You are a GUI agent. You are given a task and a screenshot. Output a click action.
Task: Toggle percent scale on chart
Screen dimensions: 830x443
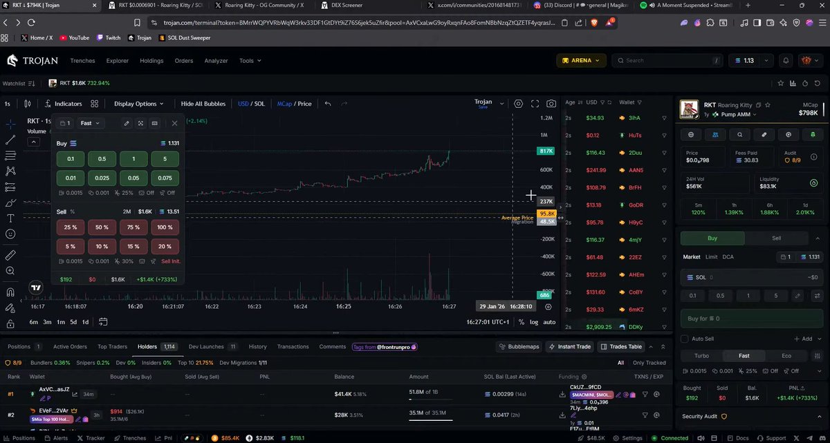coord(521,322)
